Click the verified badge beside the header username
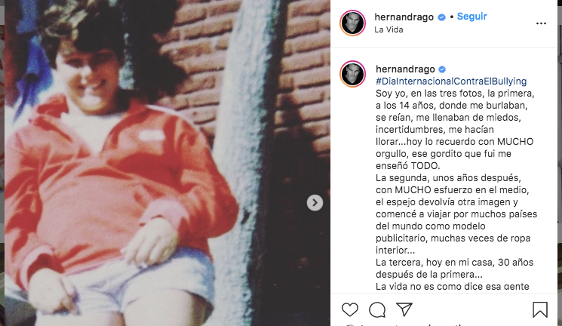Image resolution: width=562 pixels, height=326 pixels. point(442,17)
